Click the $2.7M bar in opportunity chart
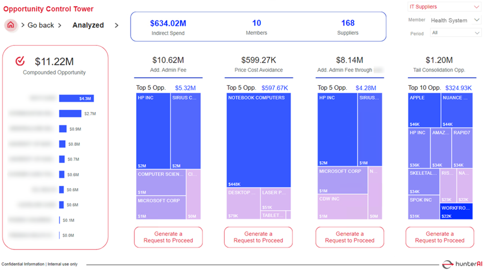Image resolution: width=484 pixels, height=271 pixels. [x=70, y=114]
